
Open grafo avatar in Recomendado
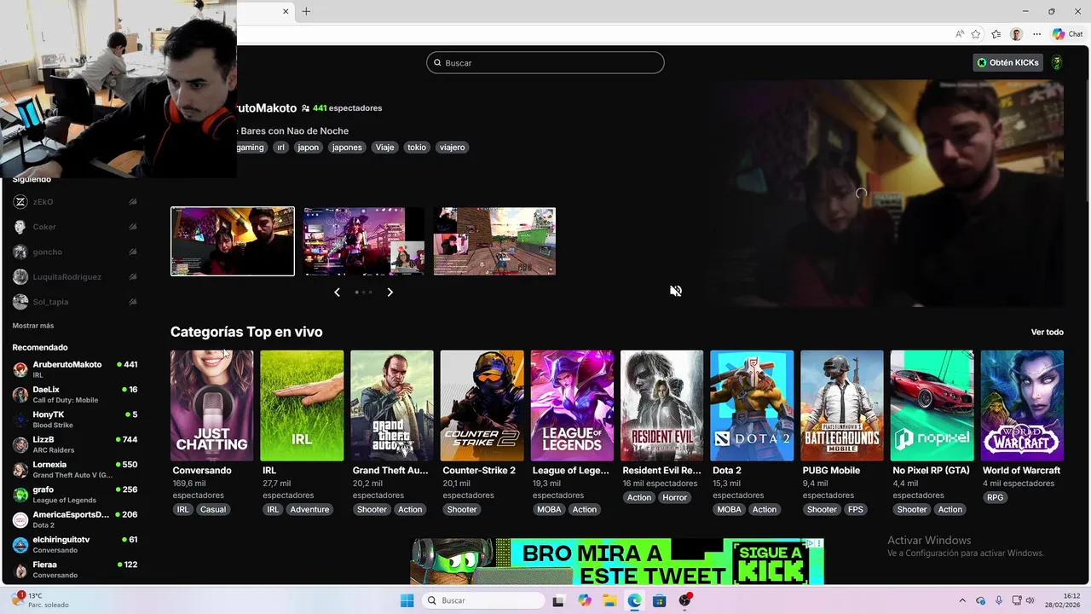point(20,495)
